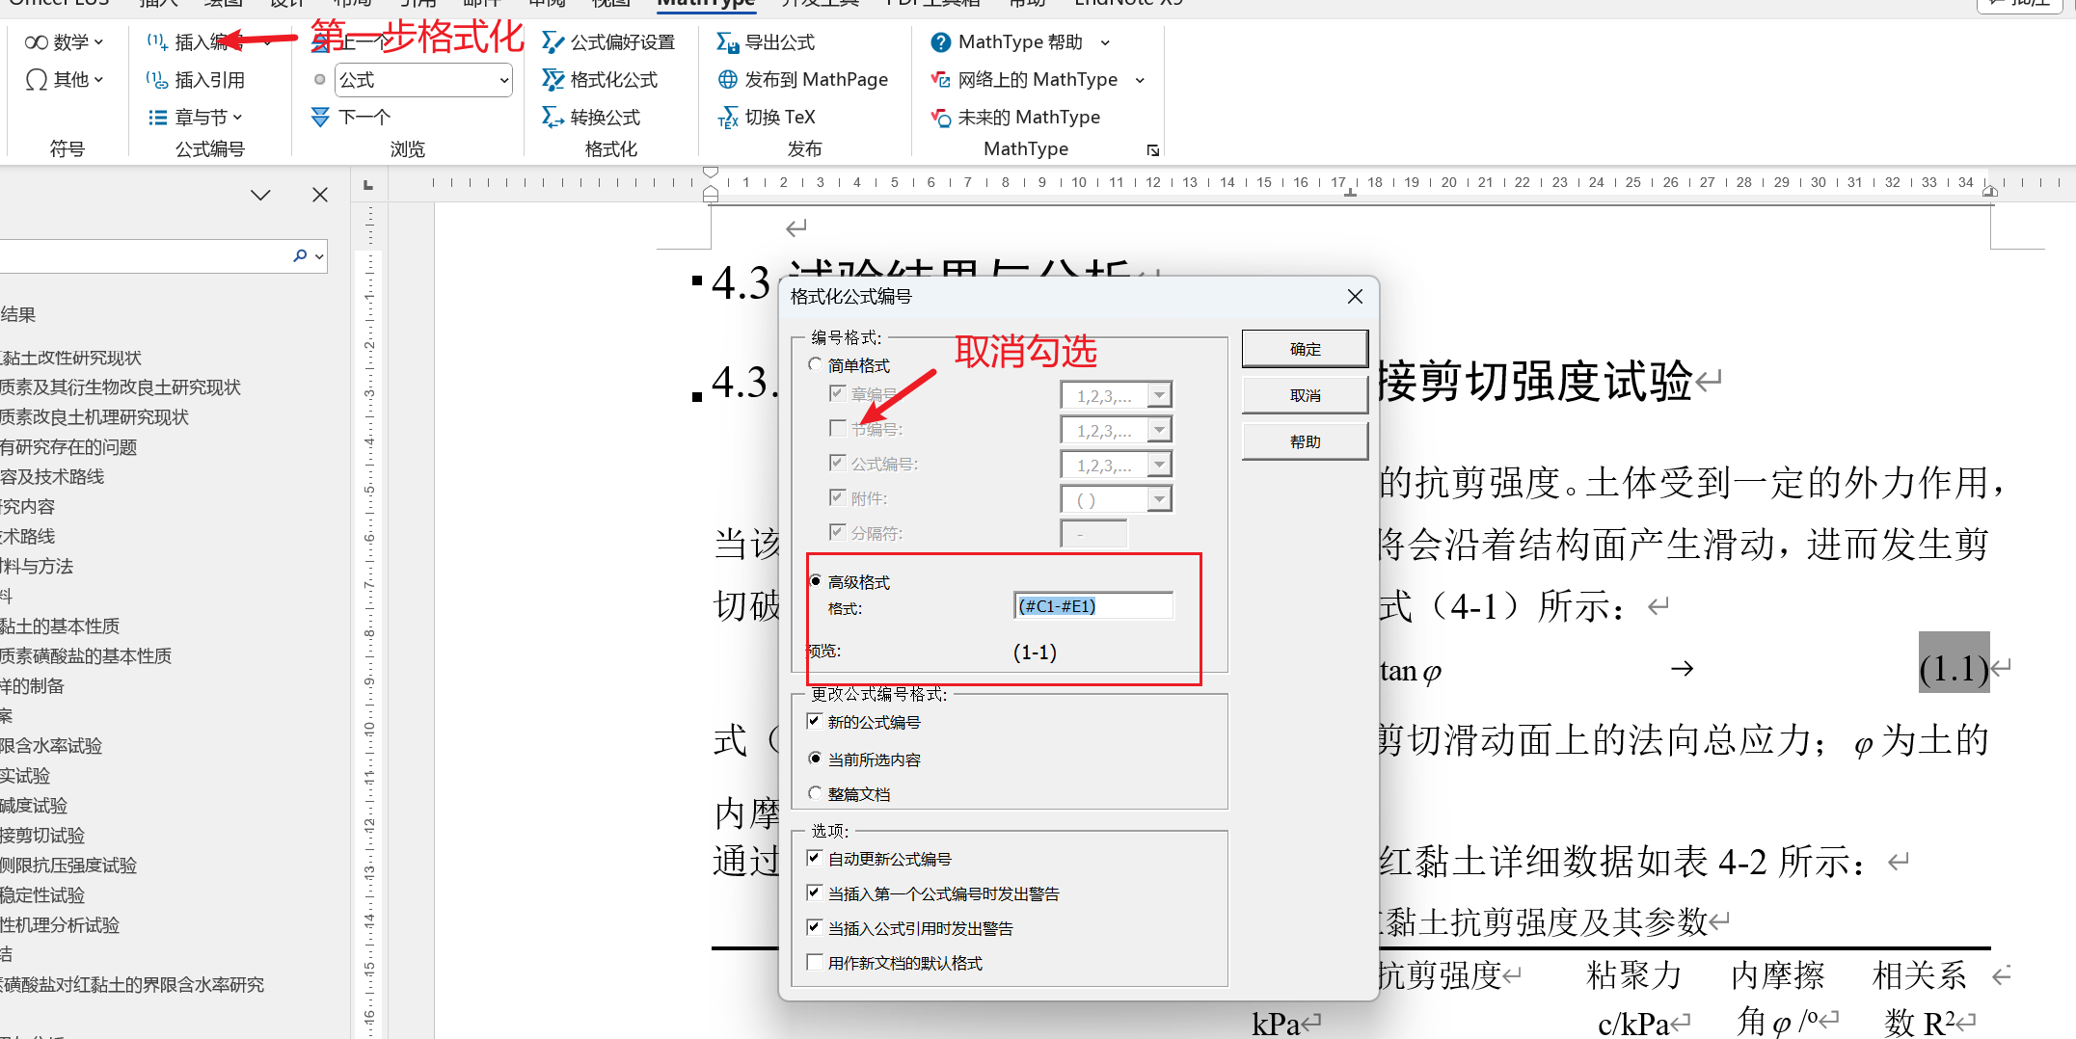Viewport: 2076px width, 1039px height.
Task: Click 切换 TeX icon
Action: click(727, 118)
